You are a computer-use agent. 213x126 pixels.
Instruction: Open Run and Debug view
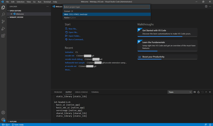(3, 29)
